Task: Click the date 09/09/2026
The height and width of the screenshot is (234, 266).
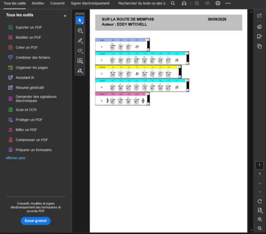Action: 217,19
